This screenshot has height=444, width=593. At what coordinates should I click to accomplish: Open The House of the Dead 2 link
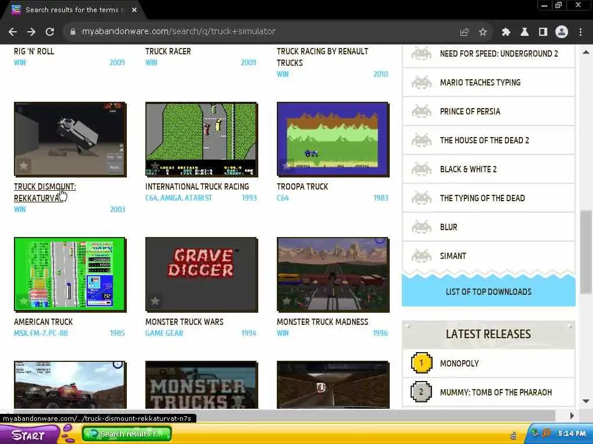pos(484,140)
